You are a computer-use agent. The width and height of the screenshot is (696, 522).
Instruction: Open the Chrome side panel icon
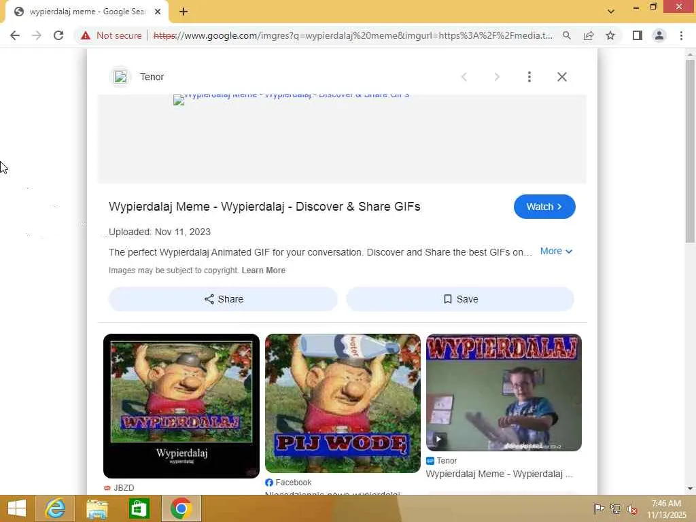(638, 35)
